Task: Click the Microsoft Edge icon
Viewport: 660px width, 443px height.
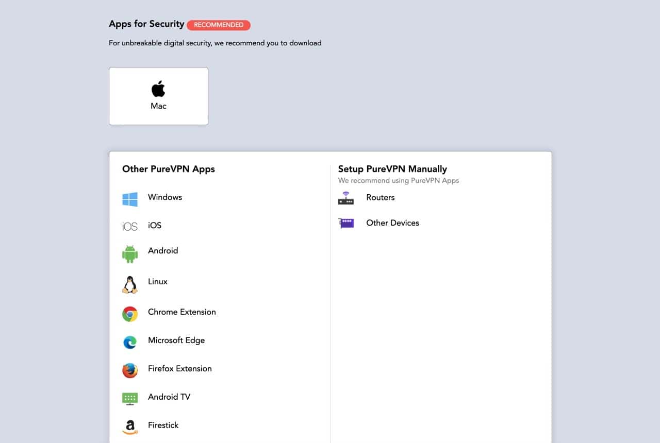Action: pyautogui.click(x=130, y=342)
